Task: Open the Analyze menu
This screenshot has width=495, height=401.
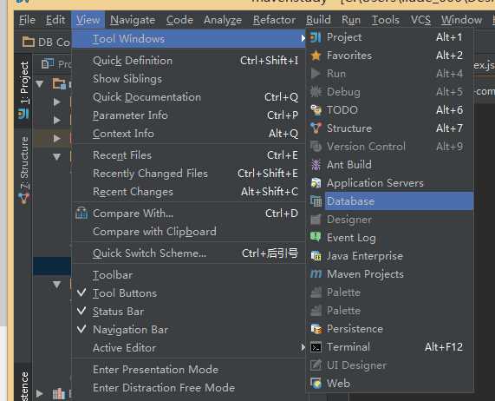Action: tap(223, 20)
